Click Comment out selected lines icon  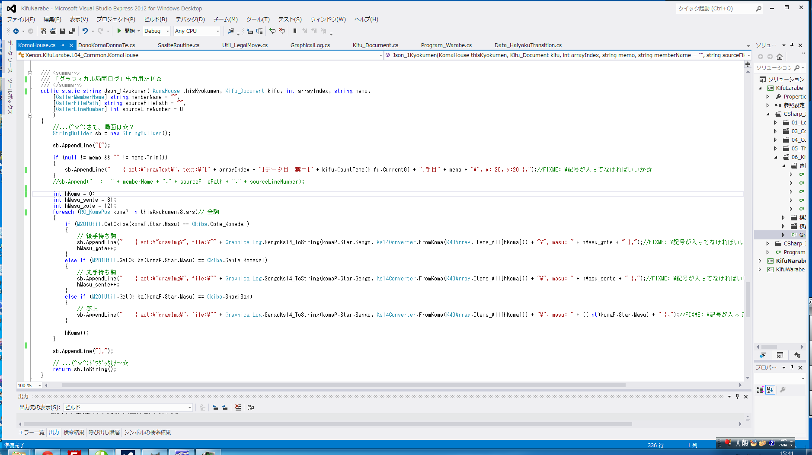point(272,31)
